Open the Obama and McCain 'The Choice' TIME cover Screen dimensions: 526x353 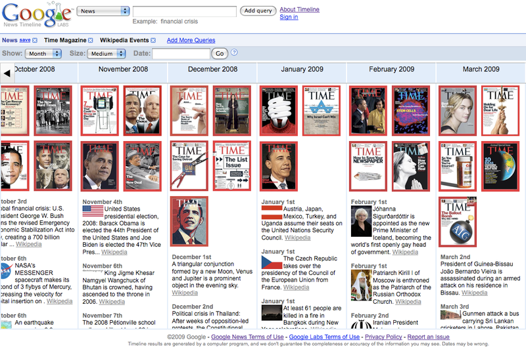pyautogui.click(x=142, y=110)
